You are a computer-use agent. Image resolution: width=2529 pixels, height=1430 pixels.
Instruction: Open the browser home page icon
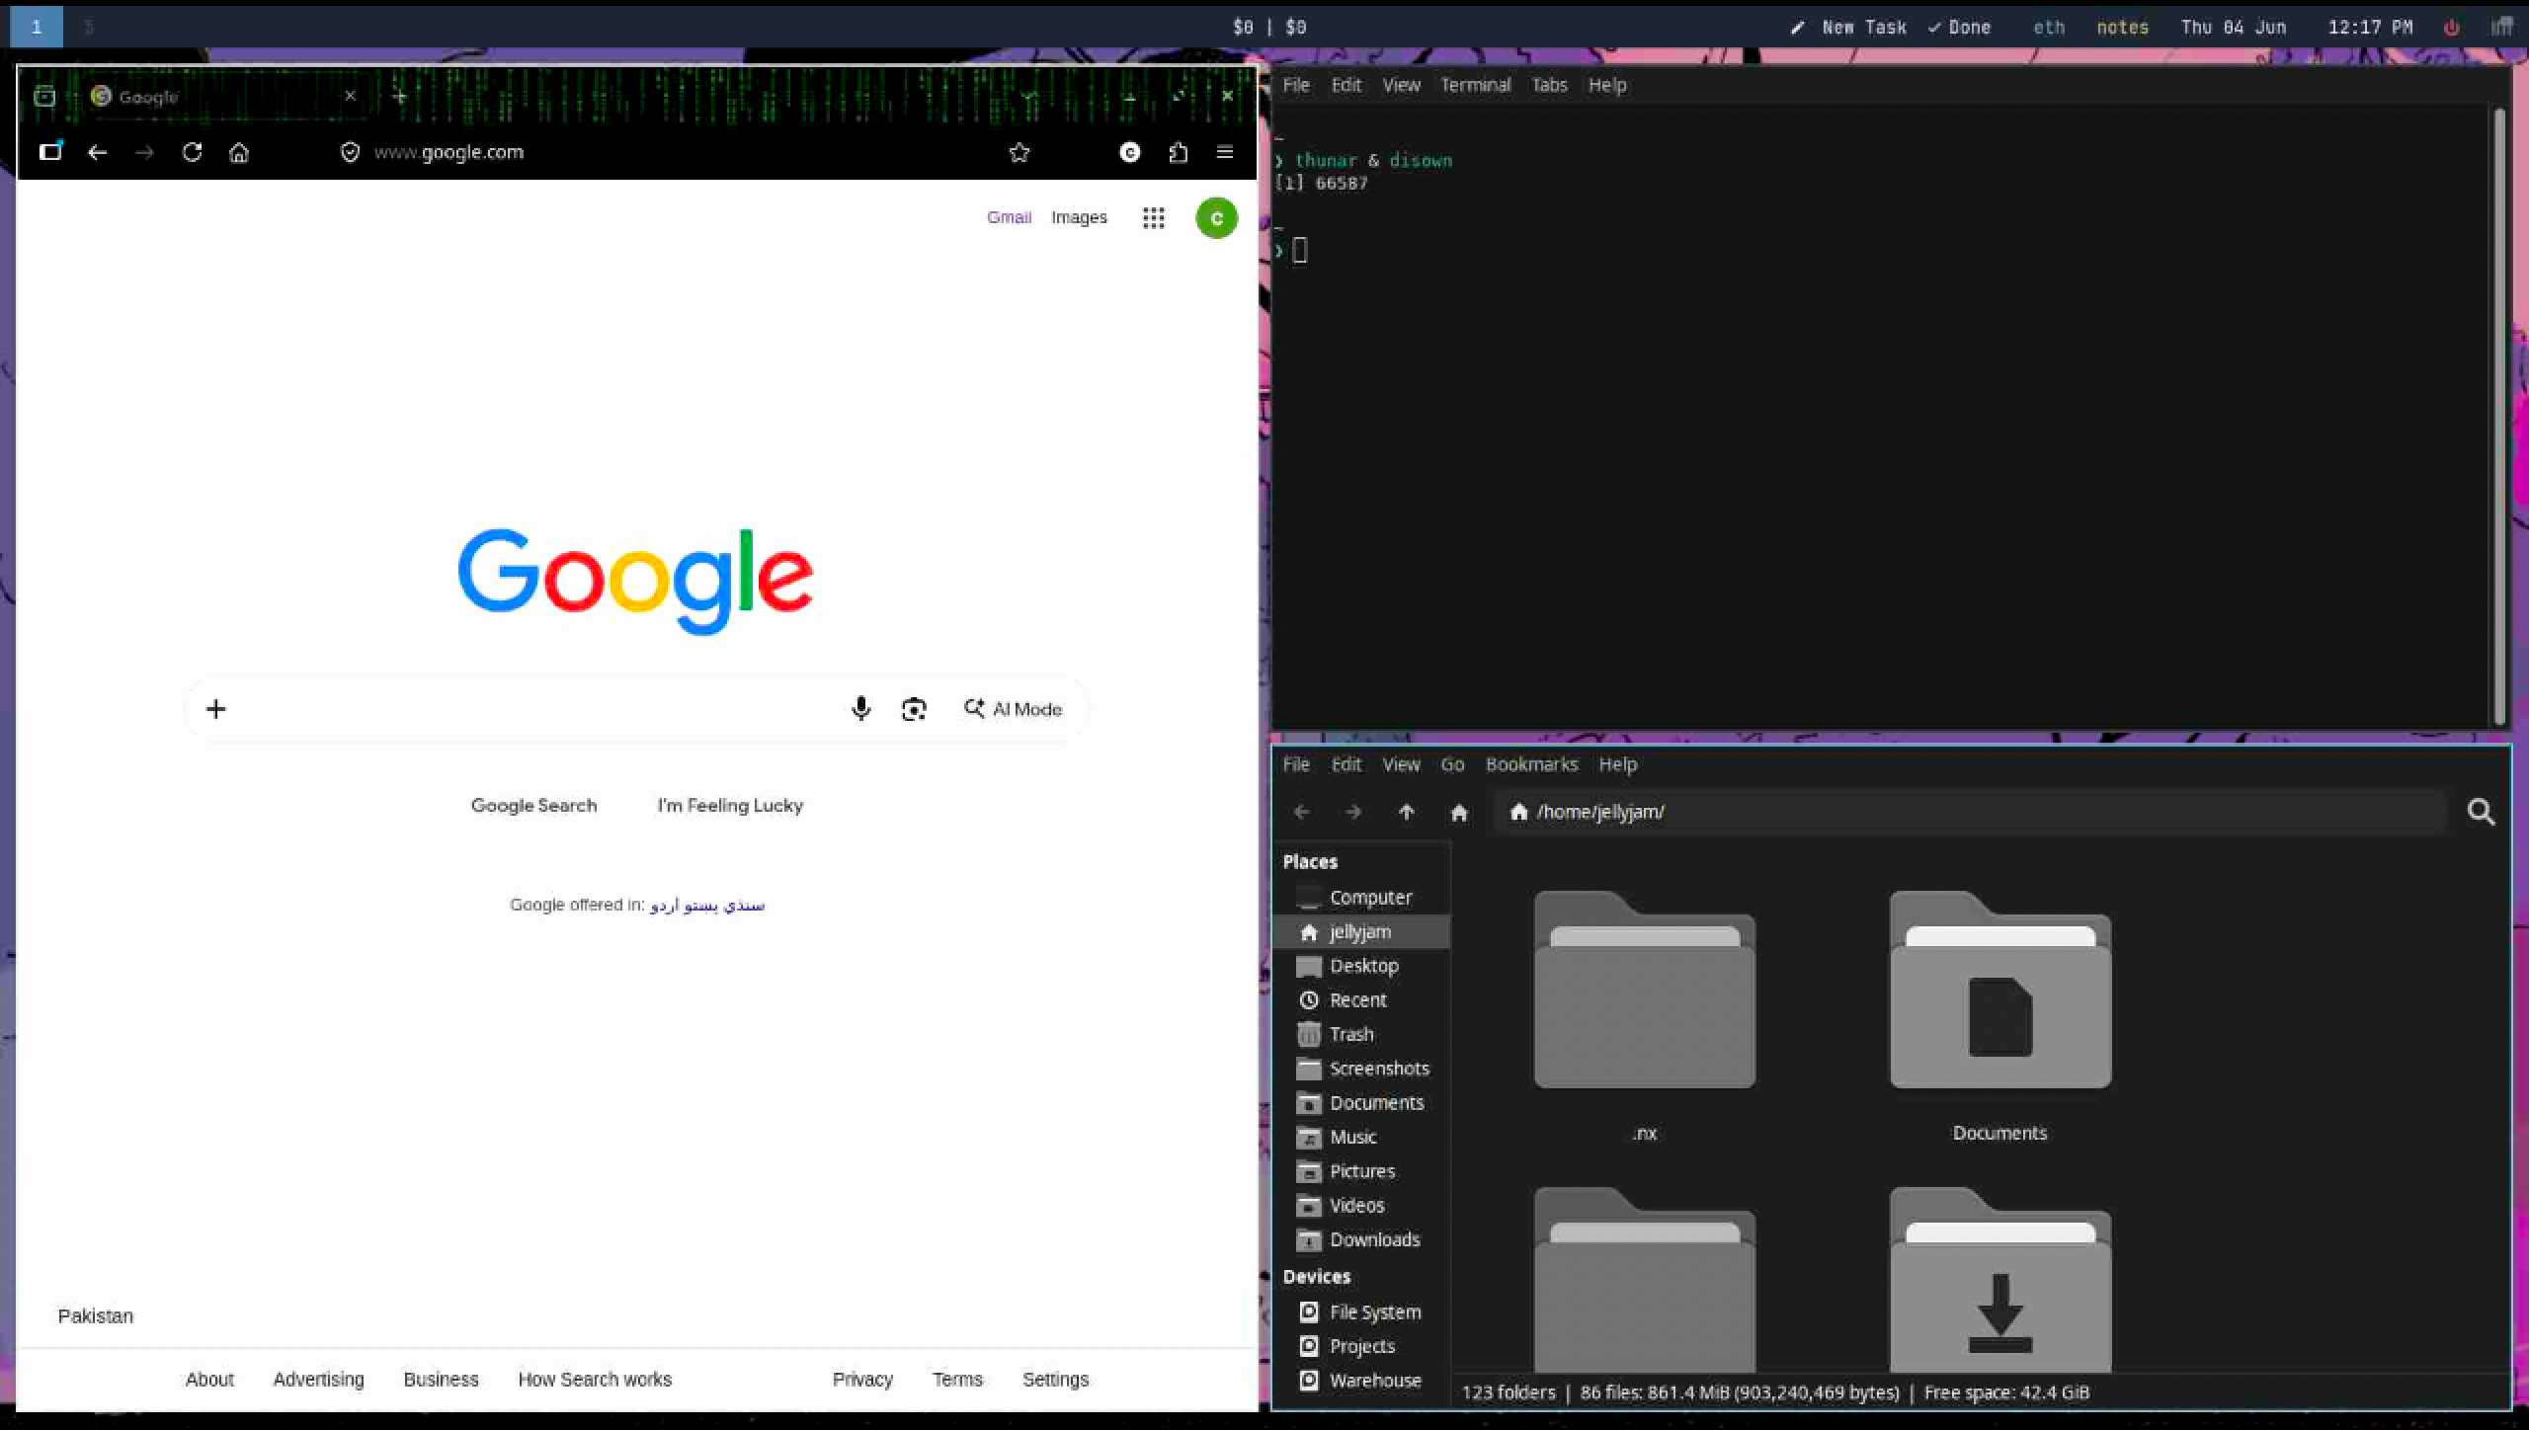point(239,152)
